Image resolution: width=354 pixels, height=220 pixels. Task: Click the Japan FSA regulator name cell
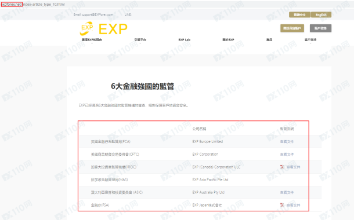coord(100,205)
